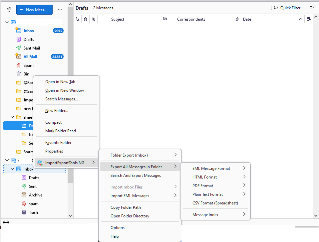This screenshot has width=319, height=242.
Task: Click the Spam flame icon
Action: (19, 65)
